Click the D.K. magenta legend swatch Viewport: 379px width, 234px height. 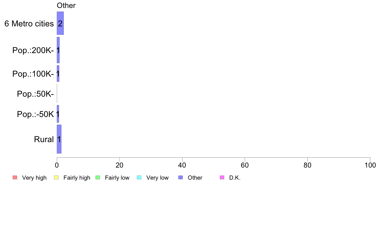coord(222,178)
